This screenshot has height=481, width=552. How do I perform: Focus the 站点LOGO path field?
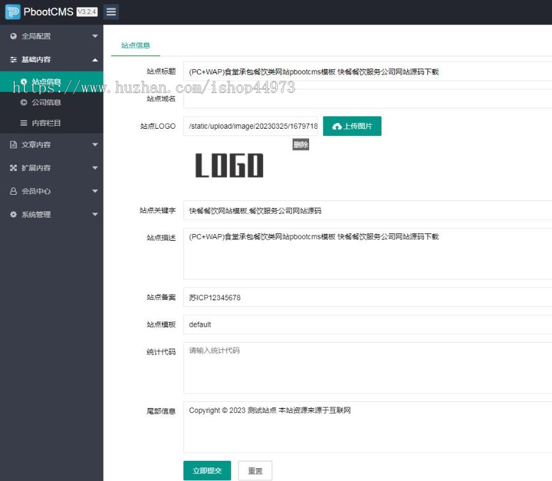click(250, 126)
